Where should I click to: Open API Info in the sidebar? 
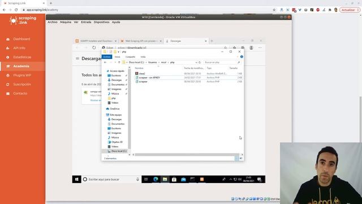19,48
